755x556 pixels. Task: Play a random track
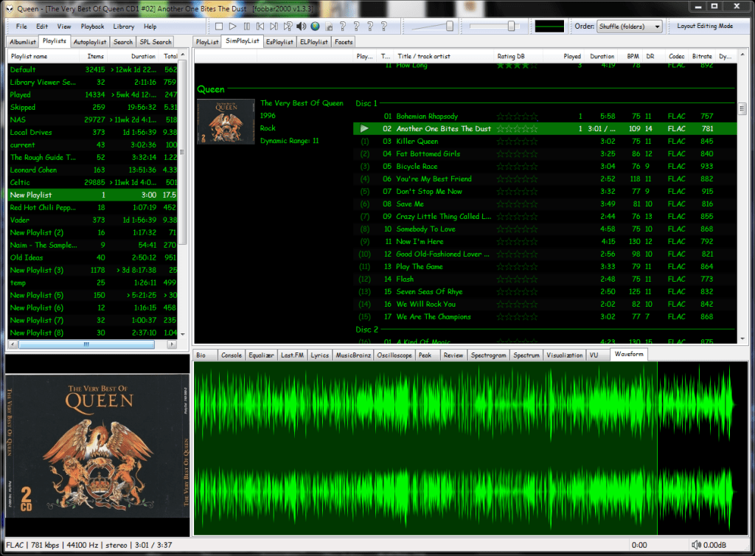[288, 27]
